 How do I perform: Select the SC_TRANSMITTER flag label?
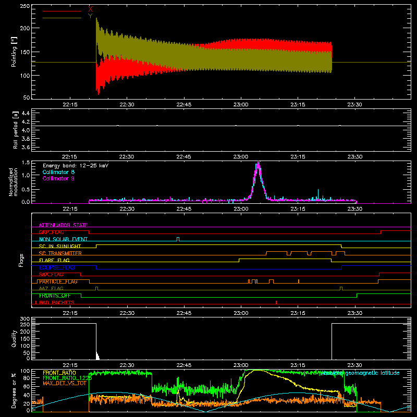pos(60,253)
